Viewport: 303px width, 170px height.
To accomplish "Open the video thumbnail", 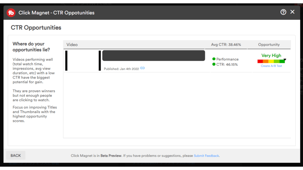I will [x=83, y=61].
